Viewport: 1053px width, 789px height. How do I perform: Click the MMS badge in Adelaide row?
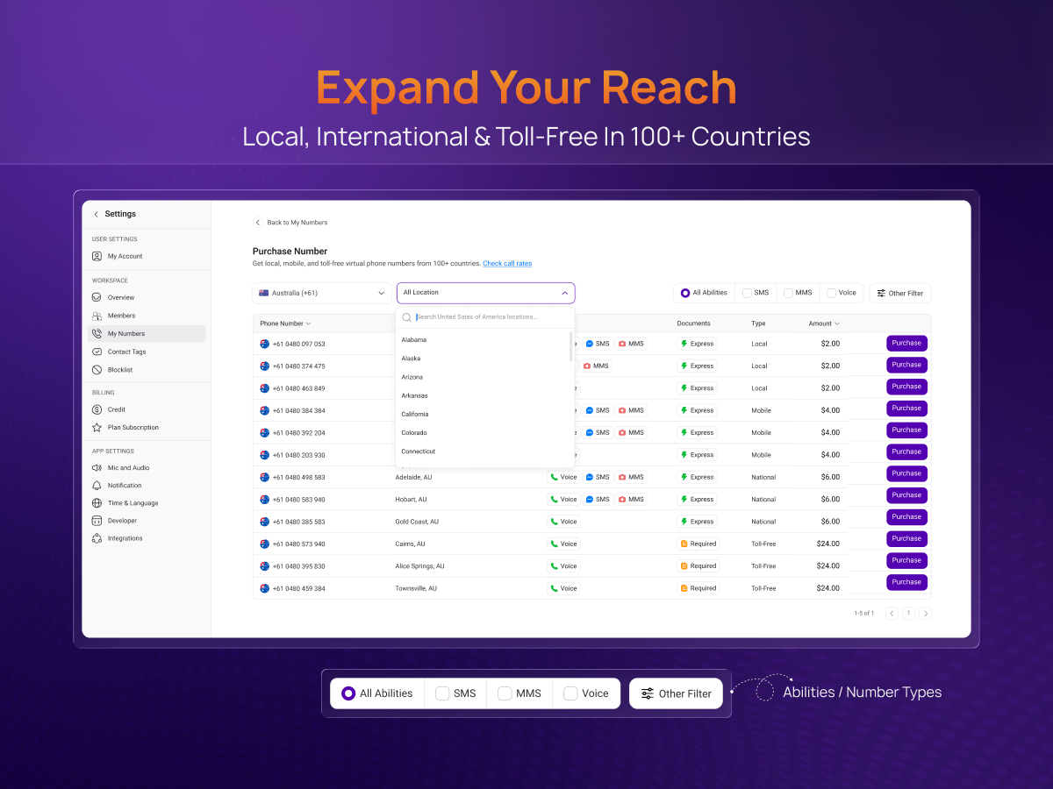[x=631, y=477]
